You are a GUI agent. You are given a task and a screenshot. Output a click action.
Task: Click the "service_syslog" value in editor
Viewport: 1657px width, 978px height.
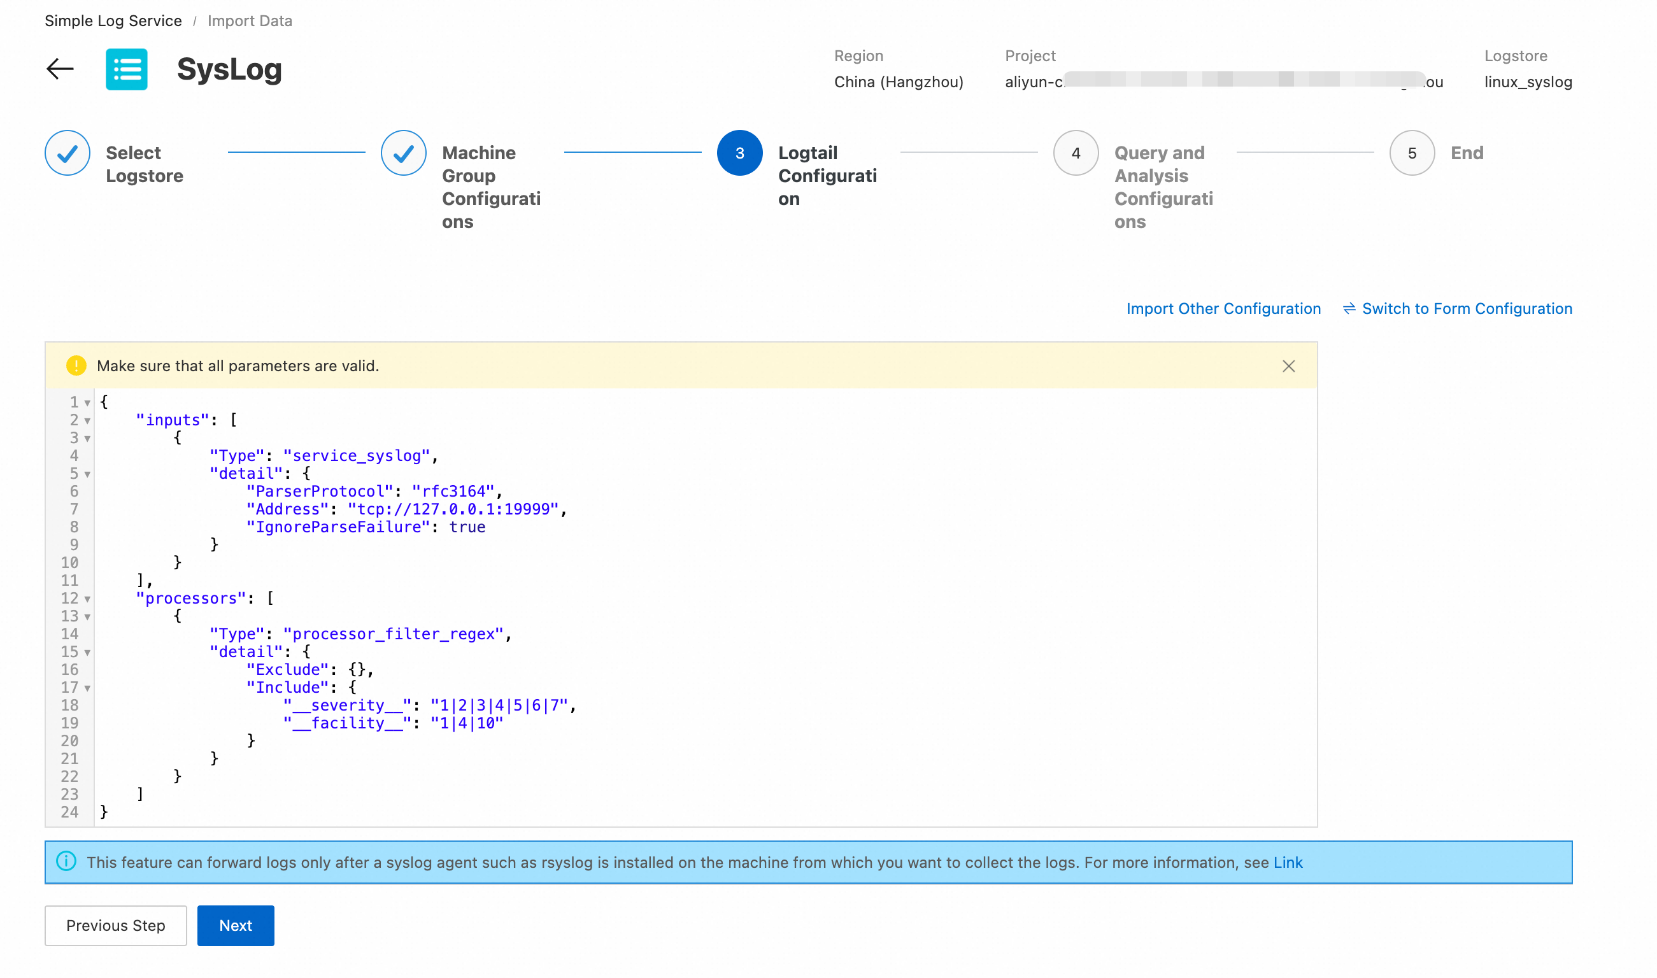[357, 455]
